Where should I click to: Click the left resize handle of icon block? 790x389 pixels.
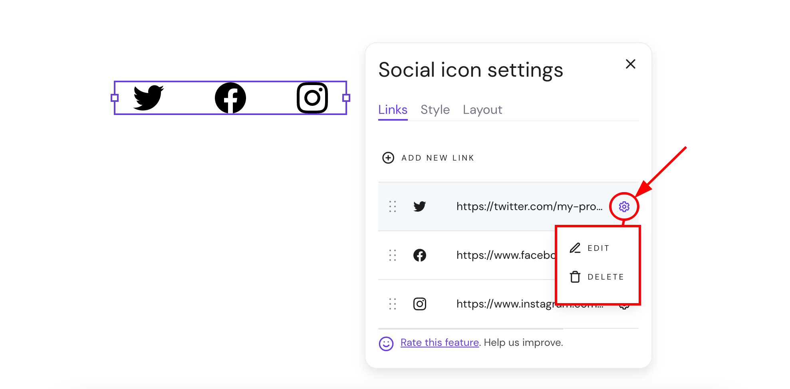click(x=115, y=98)
